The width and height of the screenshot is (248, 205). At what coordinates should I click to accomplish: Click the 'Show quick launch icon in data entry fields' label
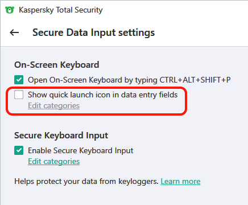(103, 95)
